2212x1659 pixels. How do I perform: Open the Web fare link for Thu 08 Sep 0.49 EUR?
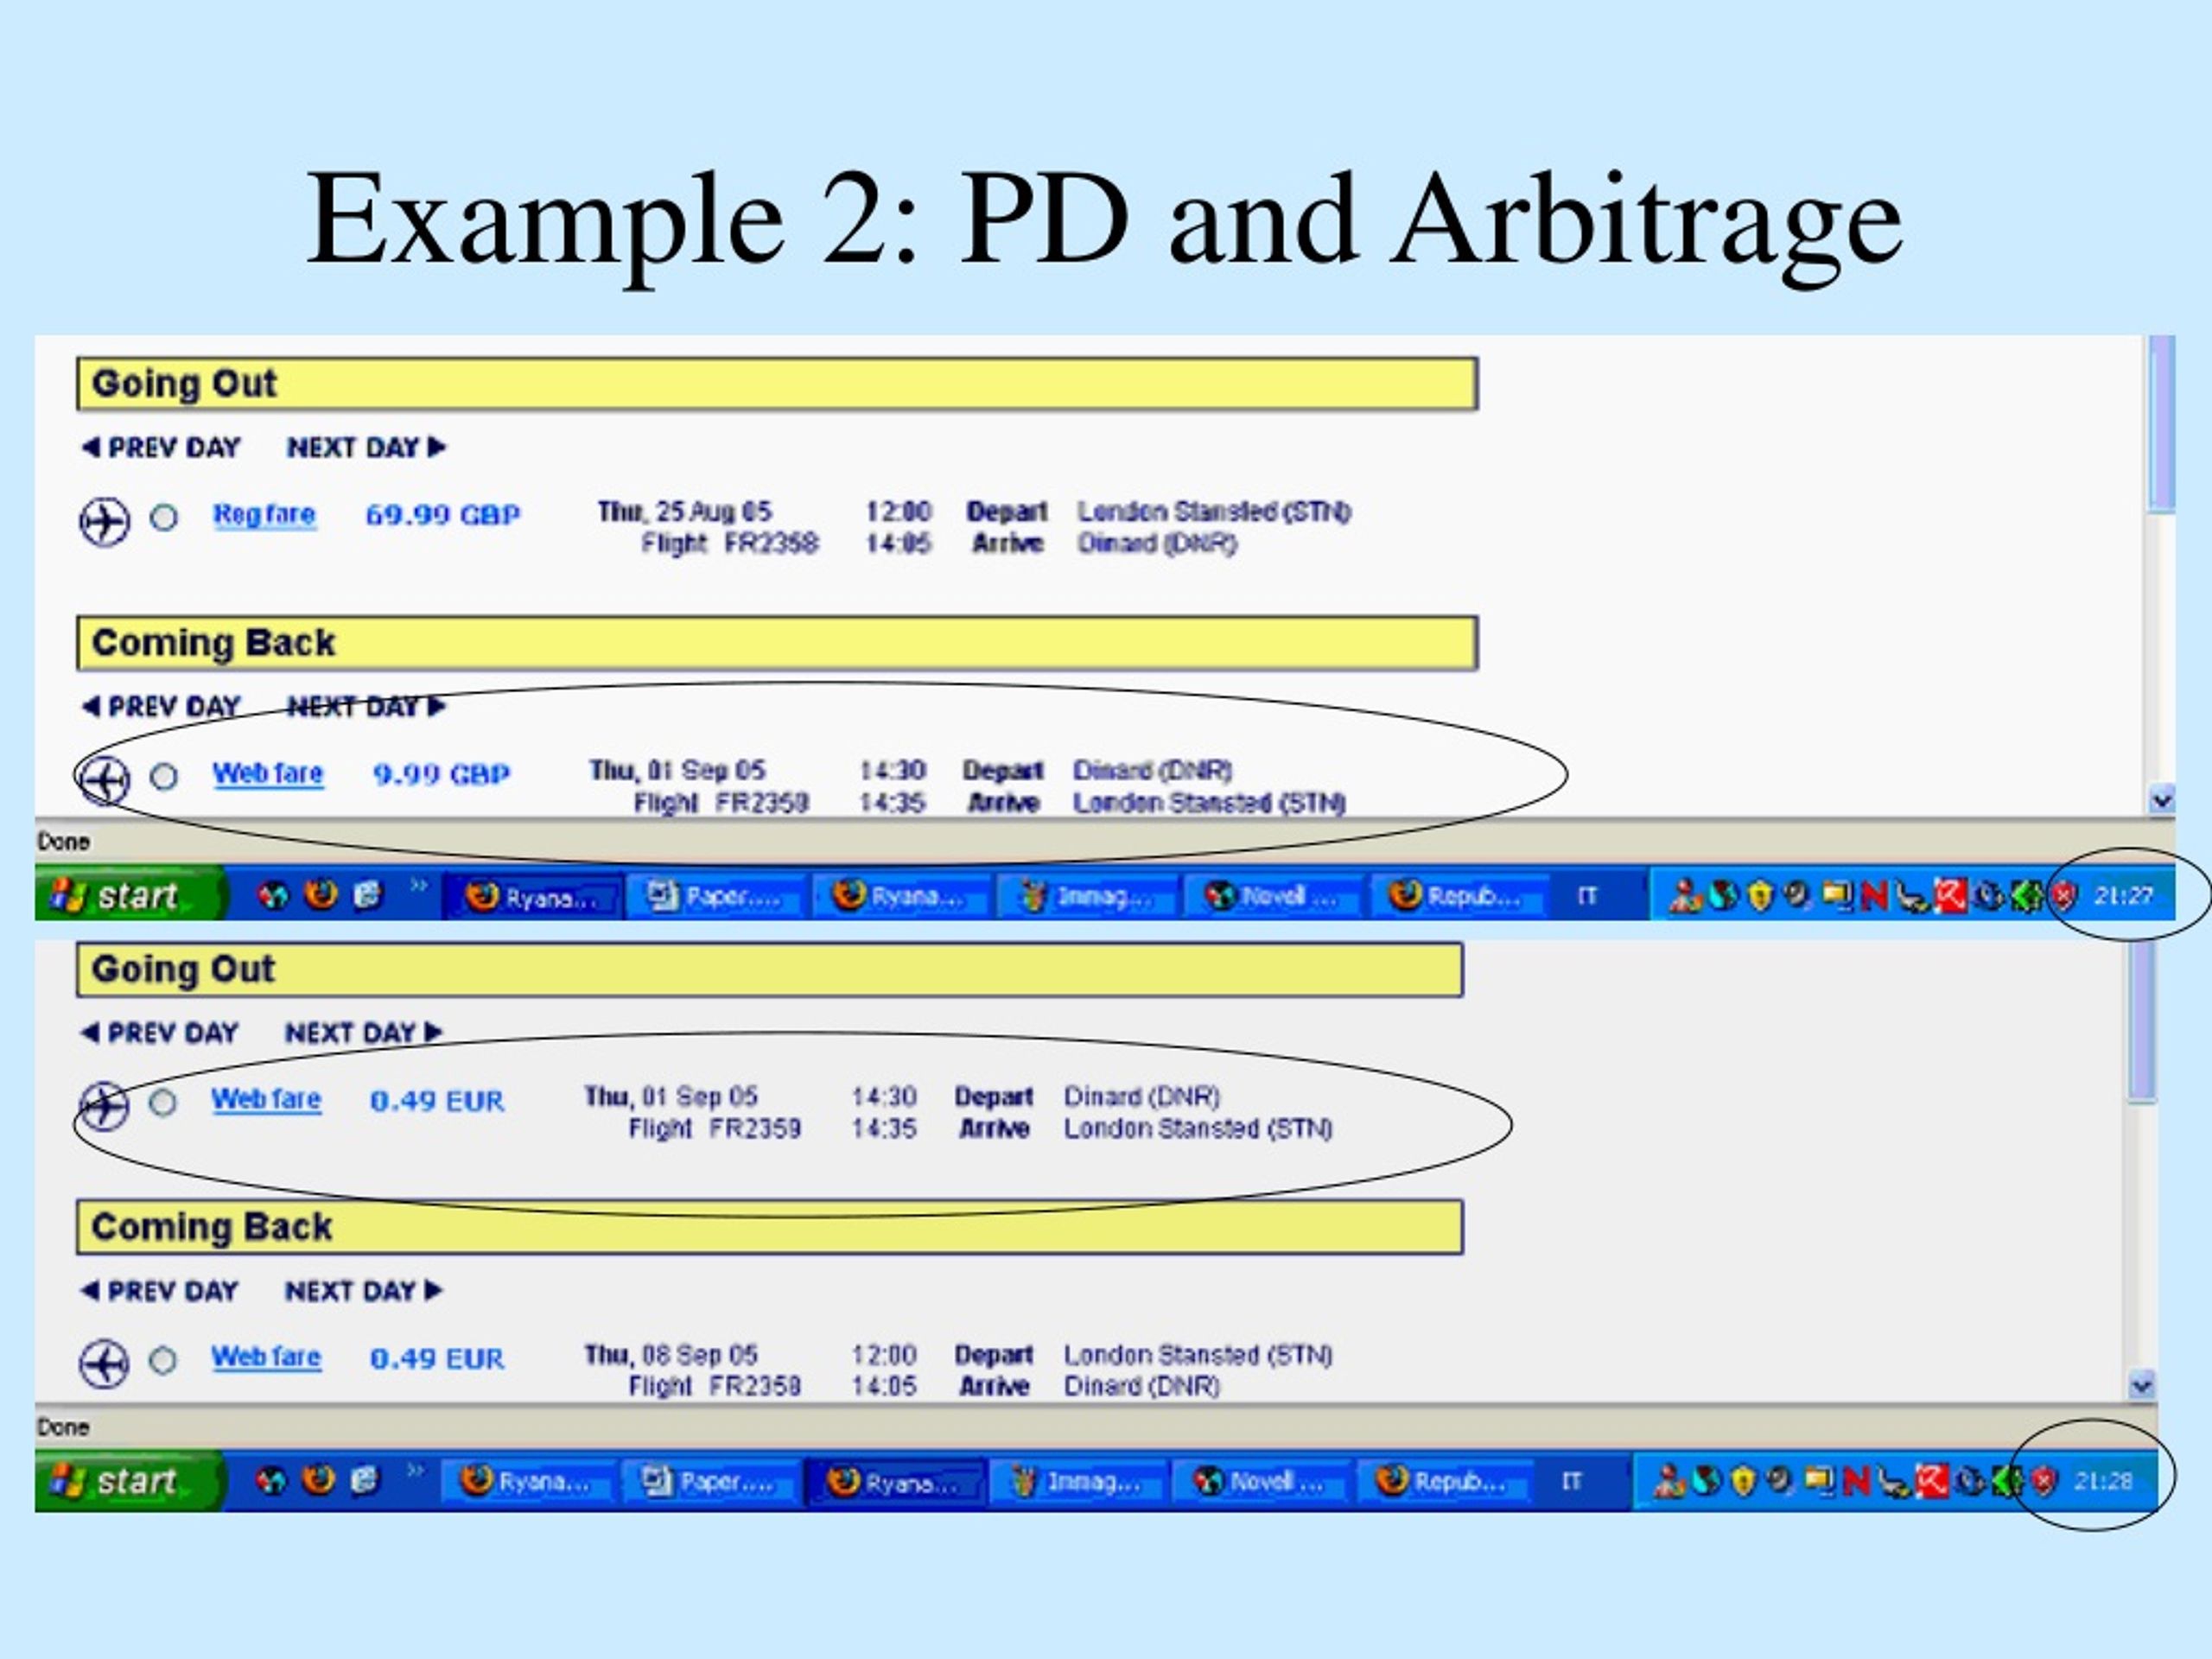[x=266, y=1358]
